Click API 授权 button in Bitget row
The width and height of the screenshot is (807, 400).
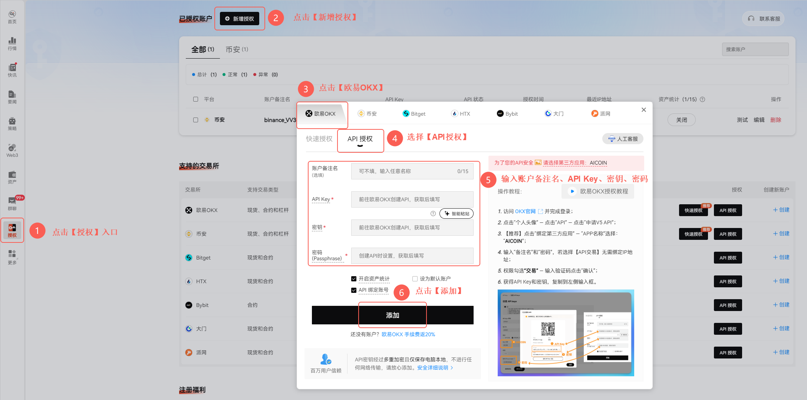tap(728, 258)
